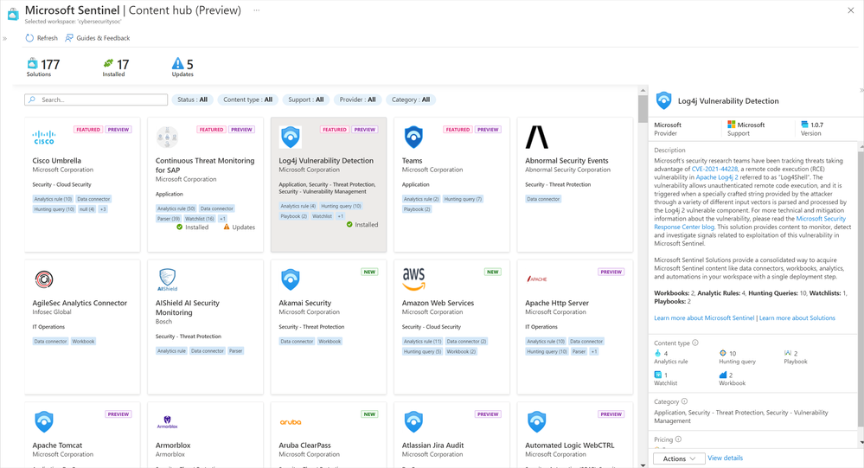Click the SAP solution icon

coord(167,138)
